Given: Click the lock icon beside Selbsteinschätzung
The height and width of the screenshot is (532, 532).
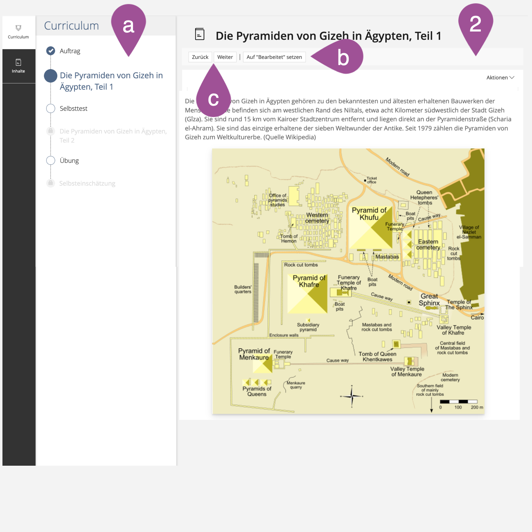Looking at the screenshot, I should [51, 183].
